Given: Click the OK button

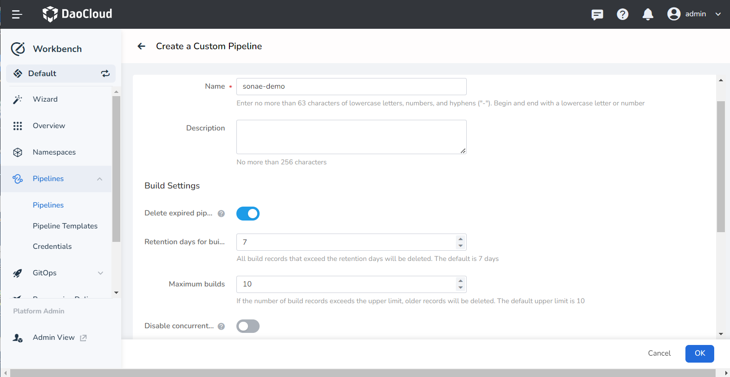Looking at the screenshot, I should coord(699,353).
